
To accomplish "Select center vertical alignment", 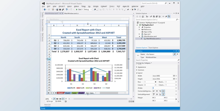I will click(157, 95).
